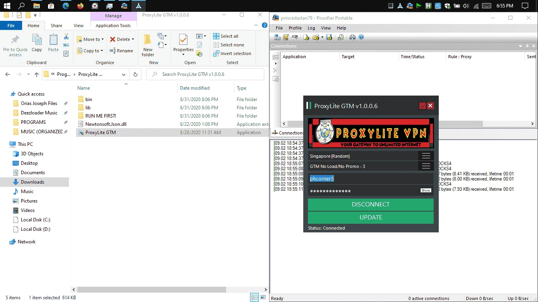Click the UPDATE button in ProxyLite
Viewport: 538px width, 302px height.
pos(371,217)
